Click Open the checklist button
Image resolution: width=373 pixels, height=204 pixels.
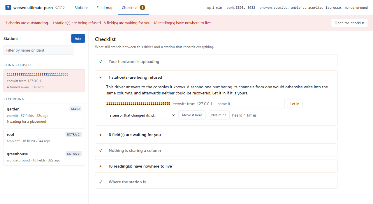click(349, 23)
